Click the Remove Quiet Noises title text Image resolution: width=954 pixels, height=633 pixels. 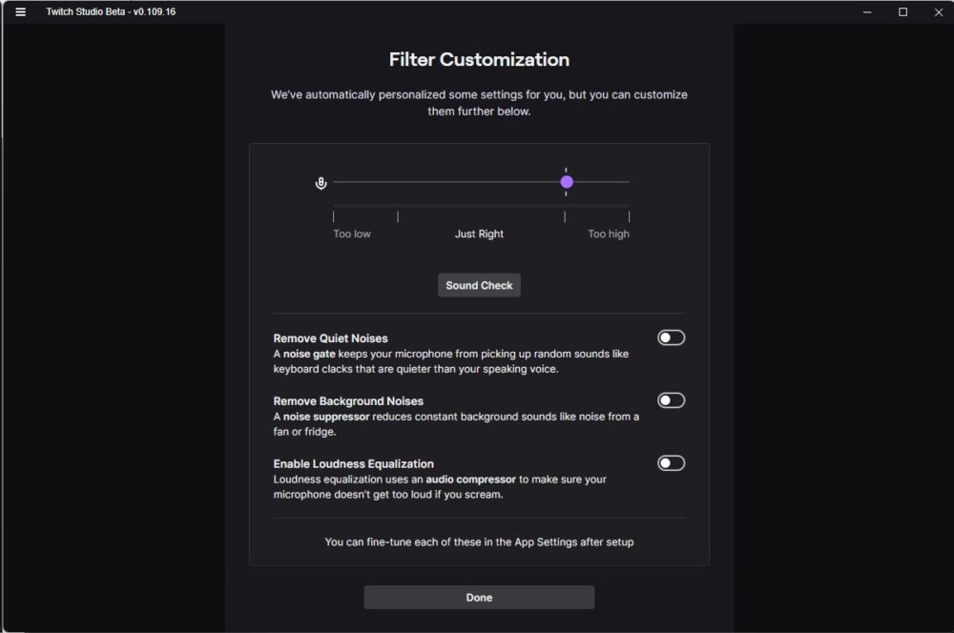coord(330,338)
